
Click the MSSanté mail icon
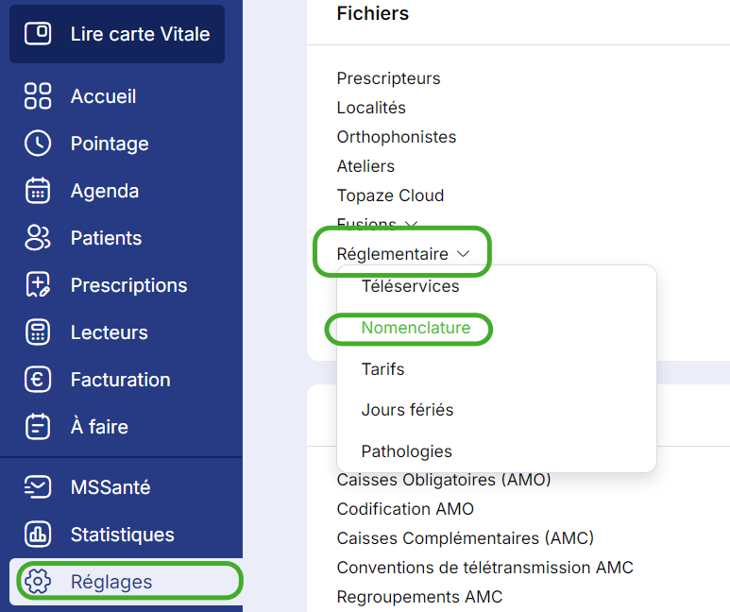(38, 487)
